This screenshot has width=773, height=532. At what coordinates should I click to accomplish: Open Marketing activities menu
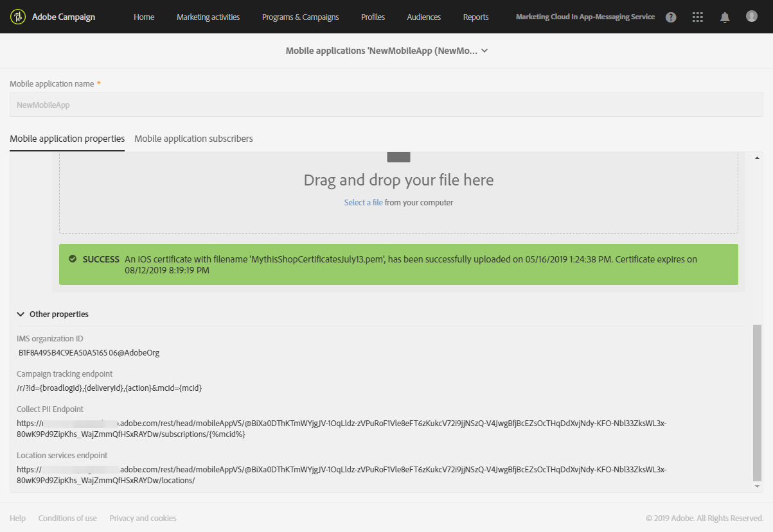(x=208, y=17)
